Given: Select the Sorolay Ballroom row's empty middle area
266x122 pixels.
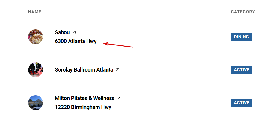Looking at the screenshot, I should pyautogui.click(x=173, y=70).
